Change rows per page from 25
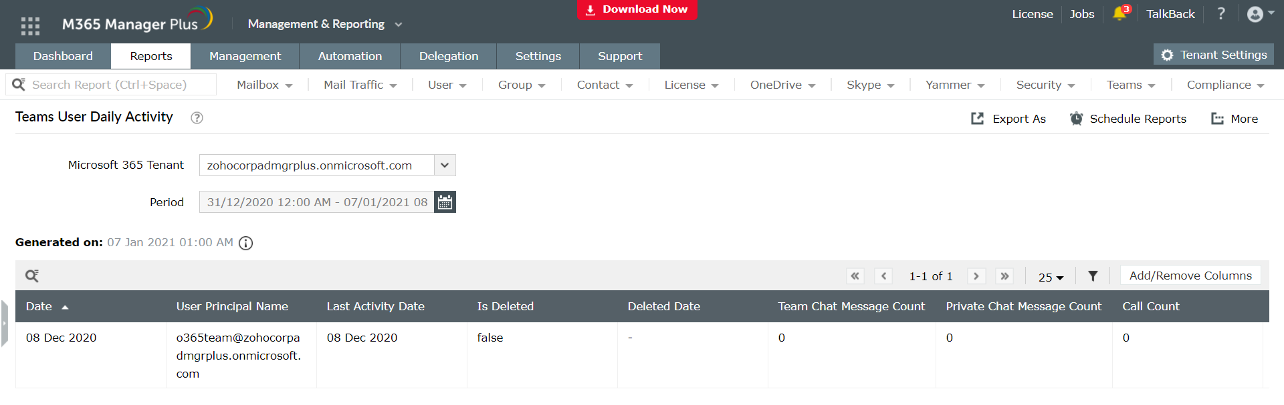 pyautogui.click(x=1051, y=277)
